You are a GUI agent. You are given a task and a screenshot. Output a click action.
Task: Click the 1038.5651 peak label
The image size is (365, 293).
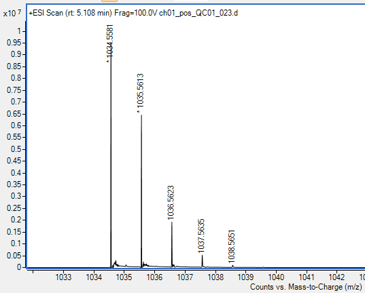click(x=232, y=246)
